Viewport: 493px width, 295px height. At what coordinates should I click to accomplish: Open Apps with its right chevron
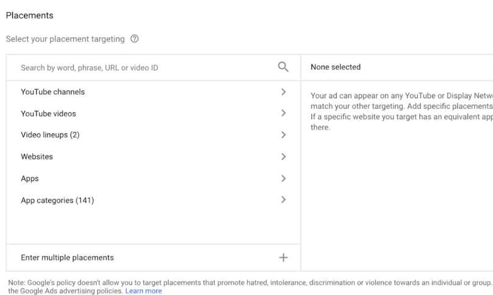pyautogui.click(x=283, y=178)
